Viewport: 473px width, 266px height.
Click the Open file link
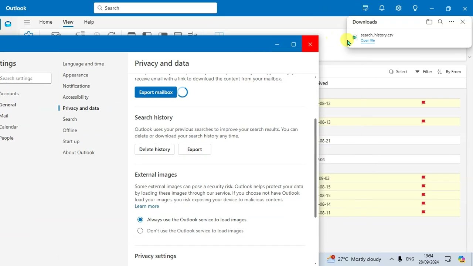point(368,41)
